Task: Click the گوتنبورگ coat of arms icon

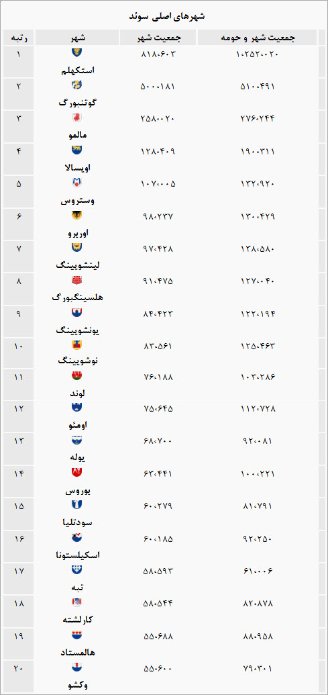Action: click(76, 85)
